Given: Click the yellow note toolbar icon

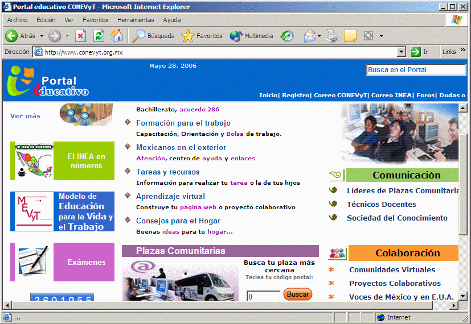Looking at the screenshot, I should tap(350, 36).
